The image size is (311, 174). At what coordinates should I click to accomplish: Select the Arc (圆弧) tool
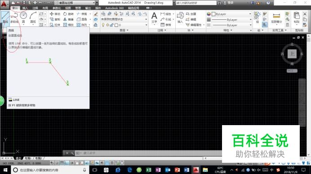(33, 17)
